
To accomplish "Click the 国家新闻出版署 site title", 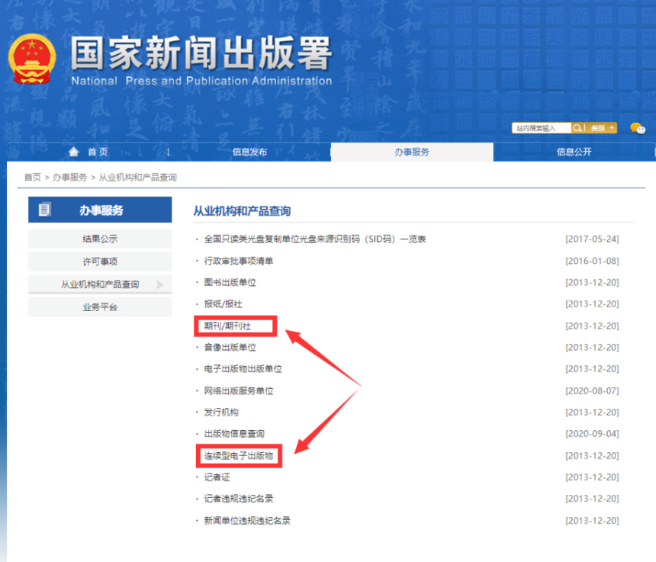I will [x=201, y=53].
